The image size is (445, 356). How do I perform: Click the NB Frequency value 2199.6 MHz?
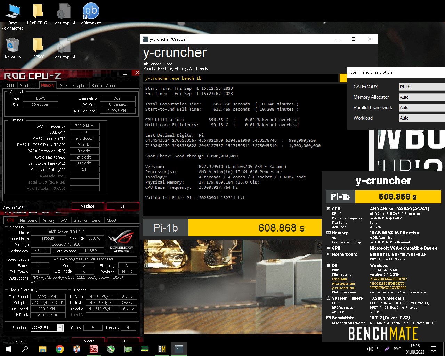pos(118,111)
